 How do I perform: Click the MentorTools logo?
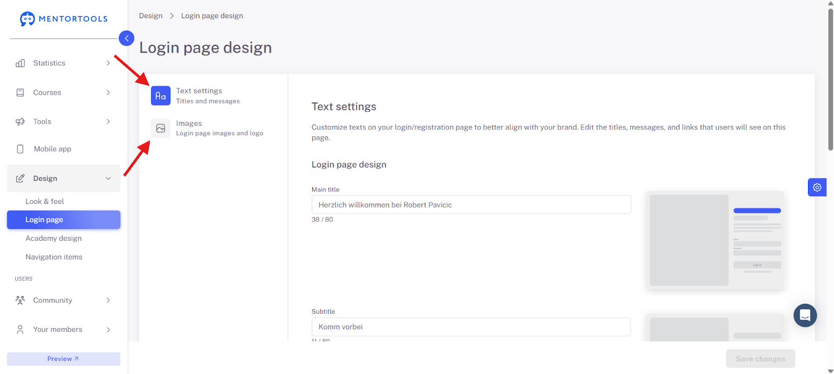(64, 19)
